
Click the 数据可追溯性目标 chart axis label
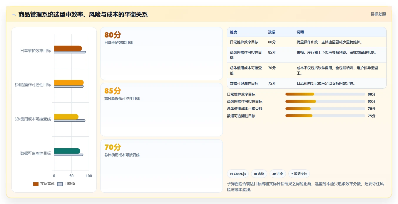click(36, 153)
